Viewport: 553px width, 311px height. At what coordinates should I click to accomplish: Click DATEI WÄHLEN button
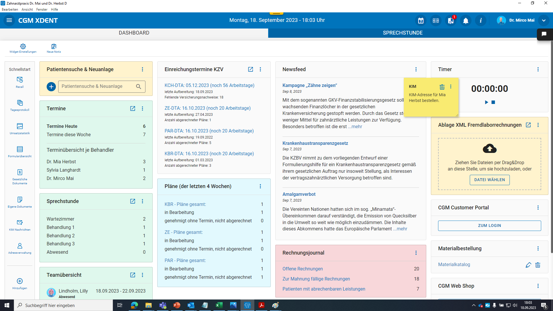[490, 180]
